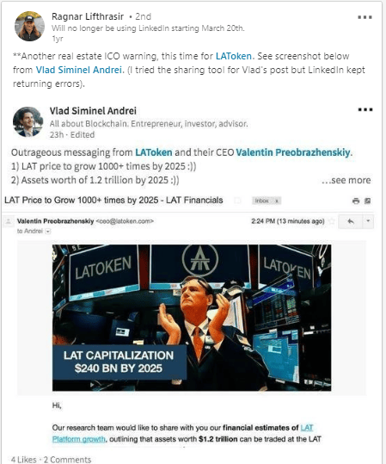Screen dimensions: 386x464
Task: Remove the Inbox label via x
Action: [x=277, y=201]
